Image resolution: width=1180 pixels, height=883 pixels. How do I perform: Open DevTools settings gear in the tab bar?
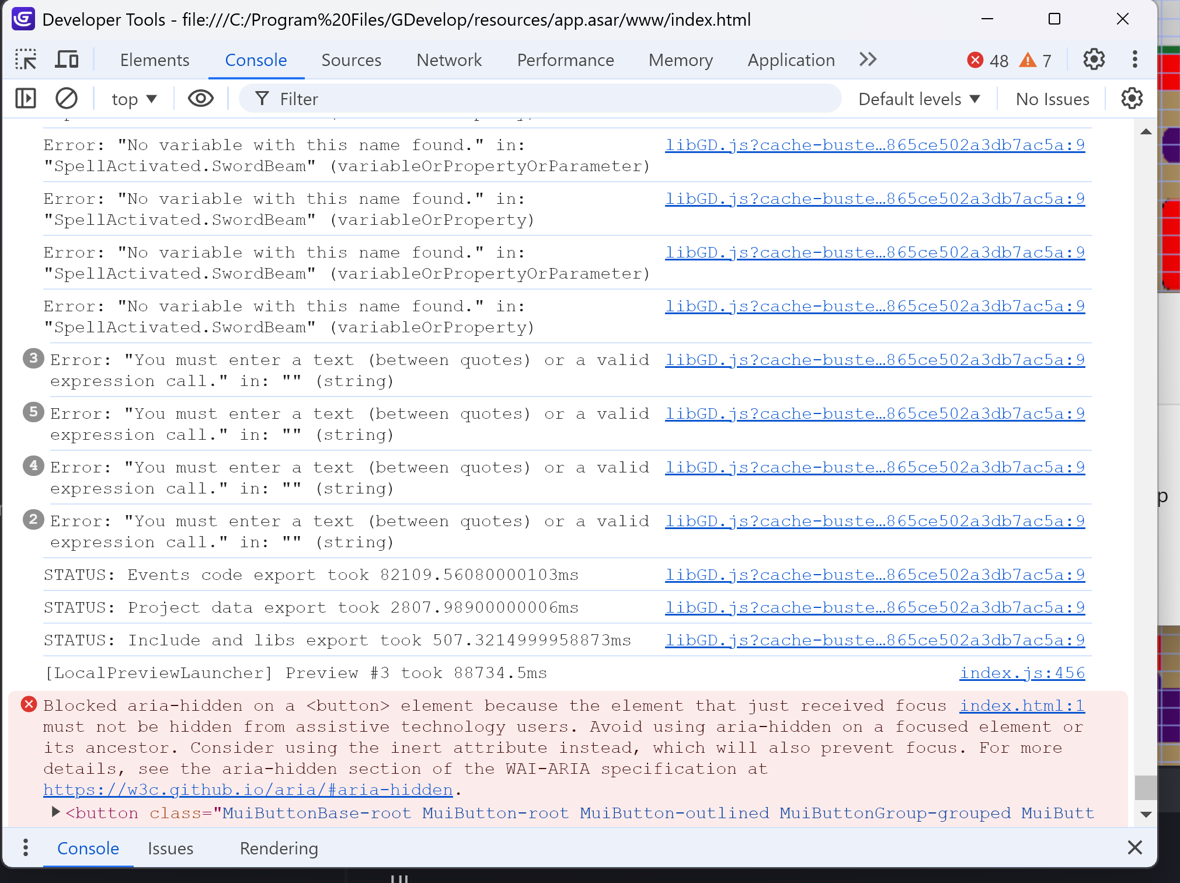(1094, 60)
